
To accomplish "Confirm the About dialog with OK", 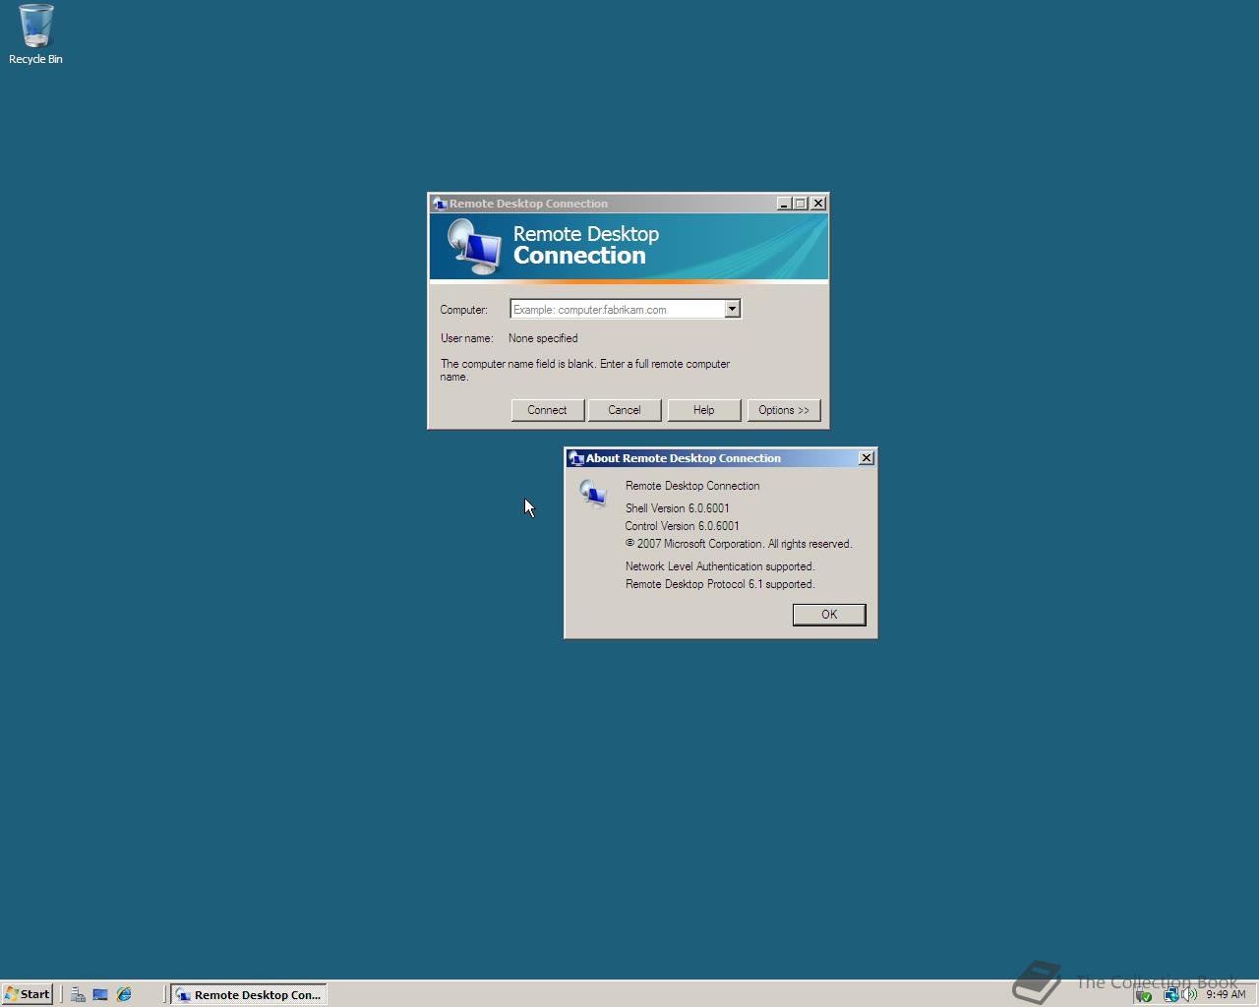I will click(829, 615).
